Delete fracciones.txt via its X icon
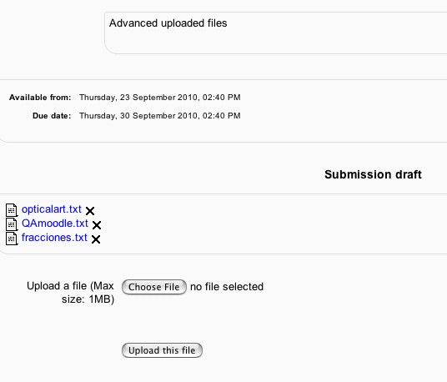 tap(96, 239)
